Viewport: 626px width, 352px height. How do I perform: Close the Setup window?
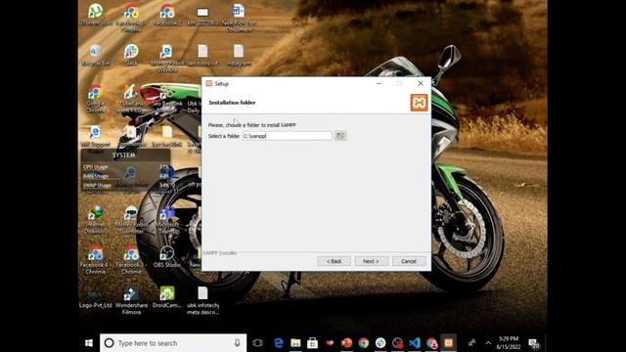coord(421,83)
